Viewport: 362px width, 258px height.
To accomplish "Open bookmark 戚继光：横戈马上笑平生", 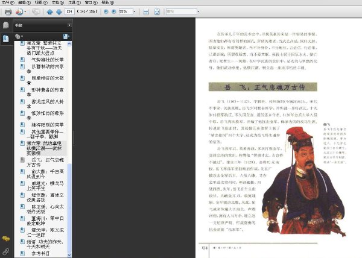I will point(45,186).
